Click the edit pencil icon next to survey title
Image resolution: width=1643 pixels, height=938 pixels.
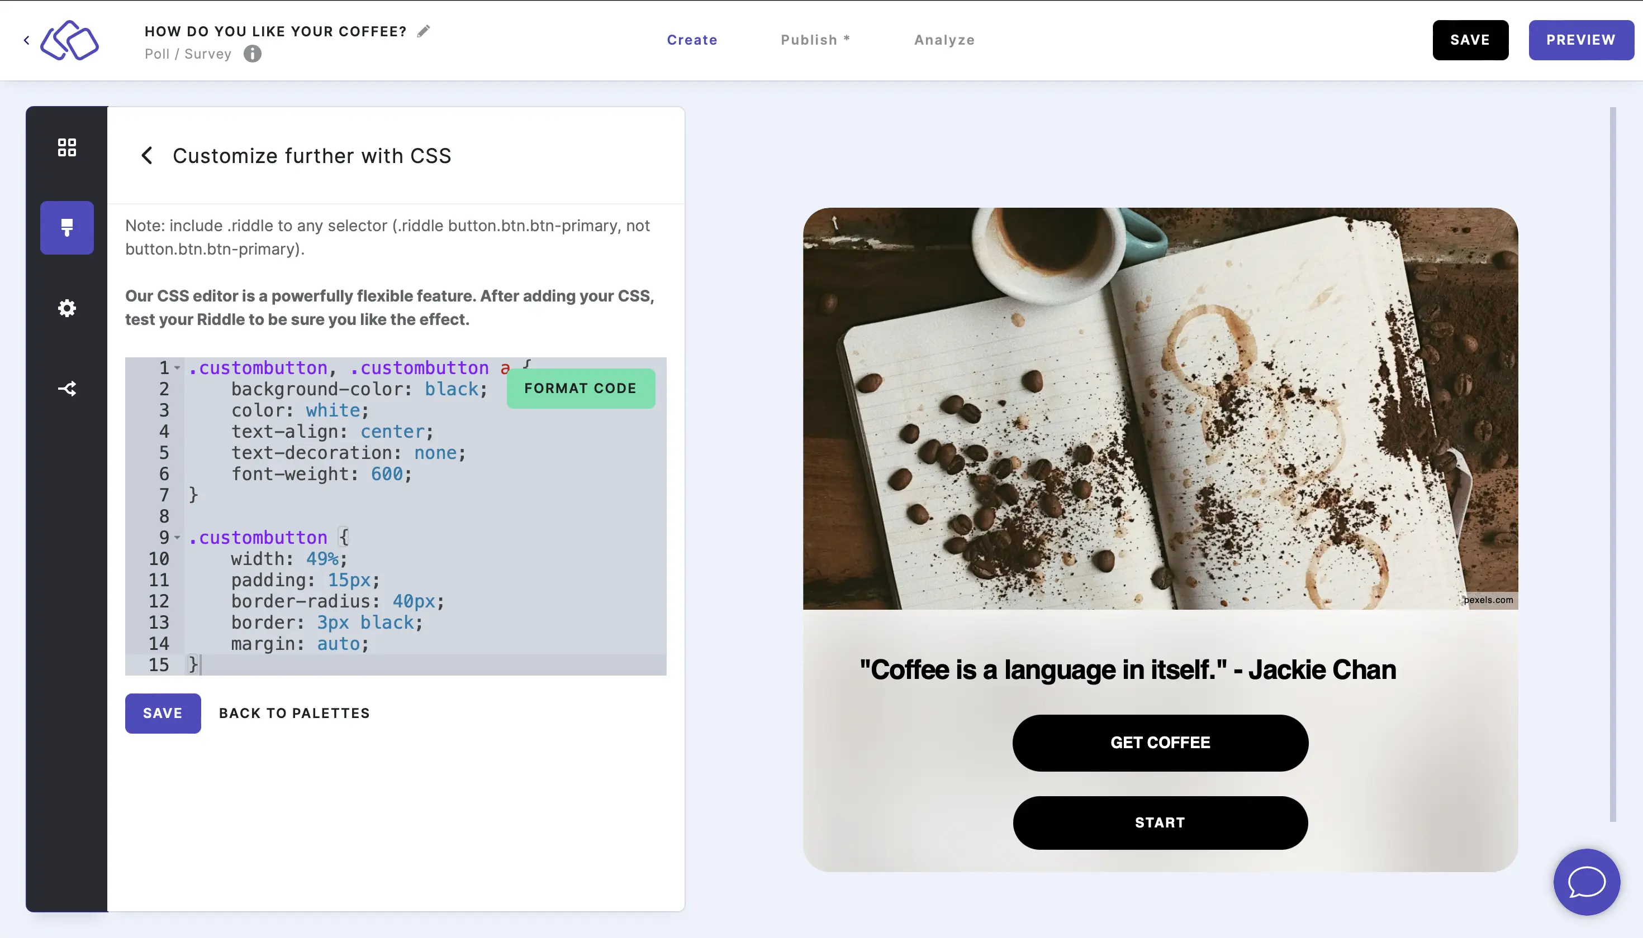(423, 31)
